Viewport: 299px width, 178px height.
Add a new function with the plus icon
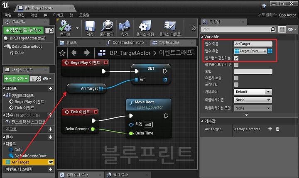click(x=51, y=115)
